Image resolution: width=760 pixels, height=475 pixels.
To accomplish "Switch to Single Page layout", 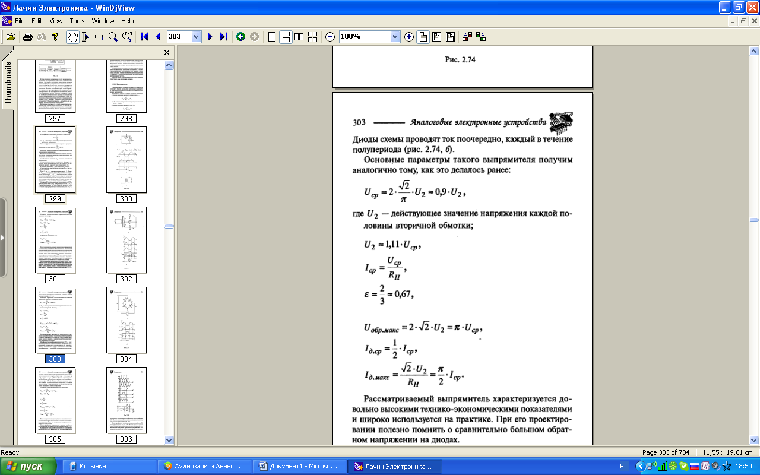I will pyautogui.click(x=272, y=37).
